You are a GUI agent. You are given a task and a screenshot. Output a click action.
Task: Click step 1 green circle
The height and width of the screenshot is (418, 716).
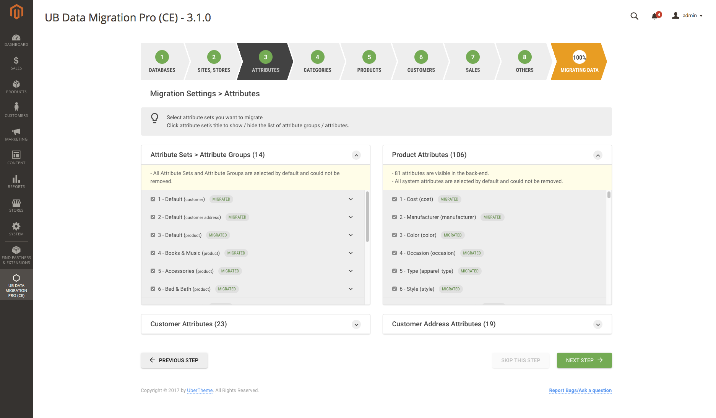[x=162, y=57]
